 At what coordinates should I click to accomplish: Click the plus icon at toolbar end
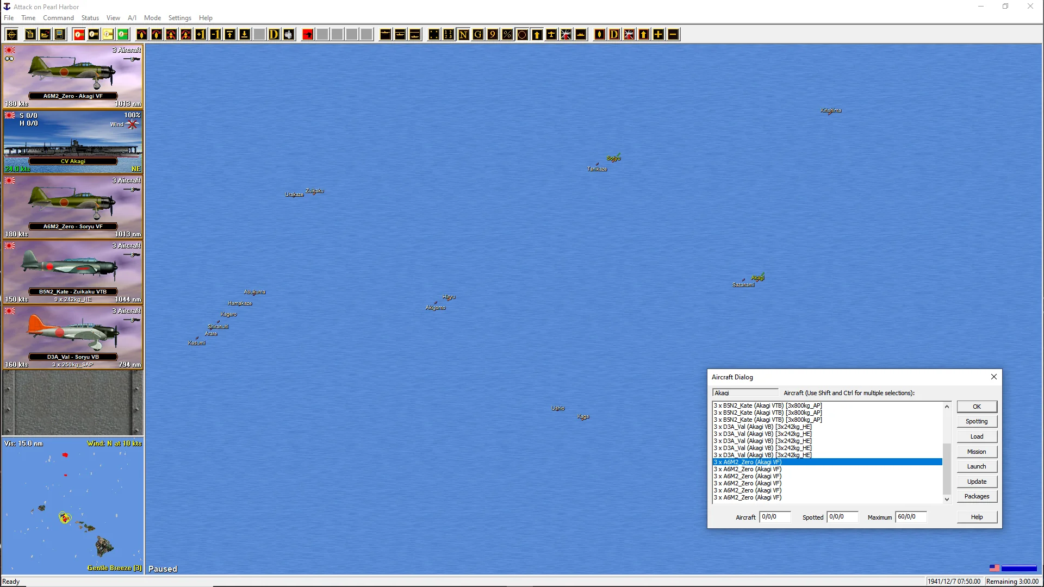click(658, 35)
